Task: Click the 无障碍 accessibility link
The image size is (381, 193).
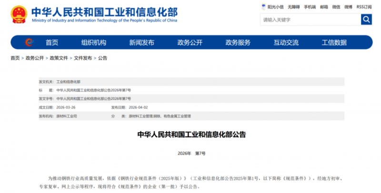Action: (294, 7)
